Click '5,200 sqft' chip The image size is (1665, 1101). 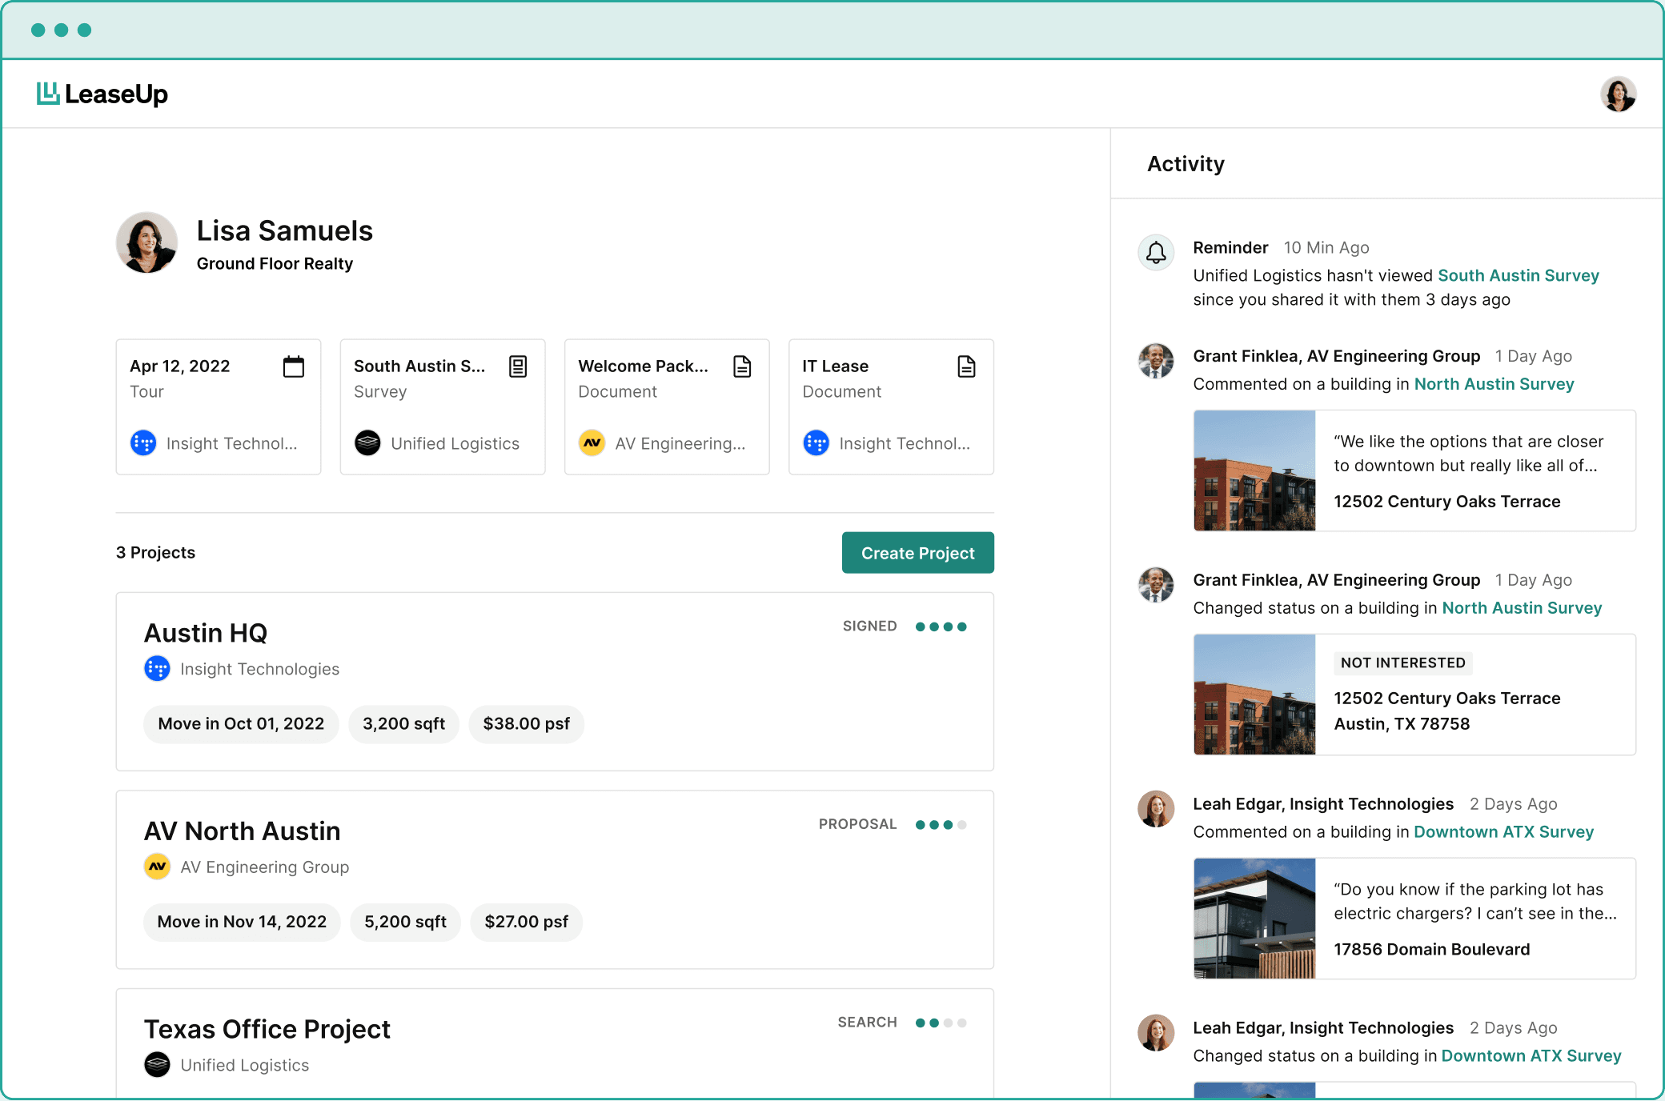tap(405, 922)
